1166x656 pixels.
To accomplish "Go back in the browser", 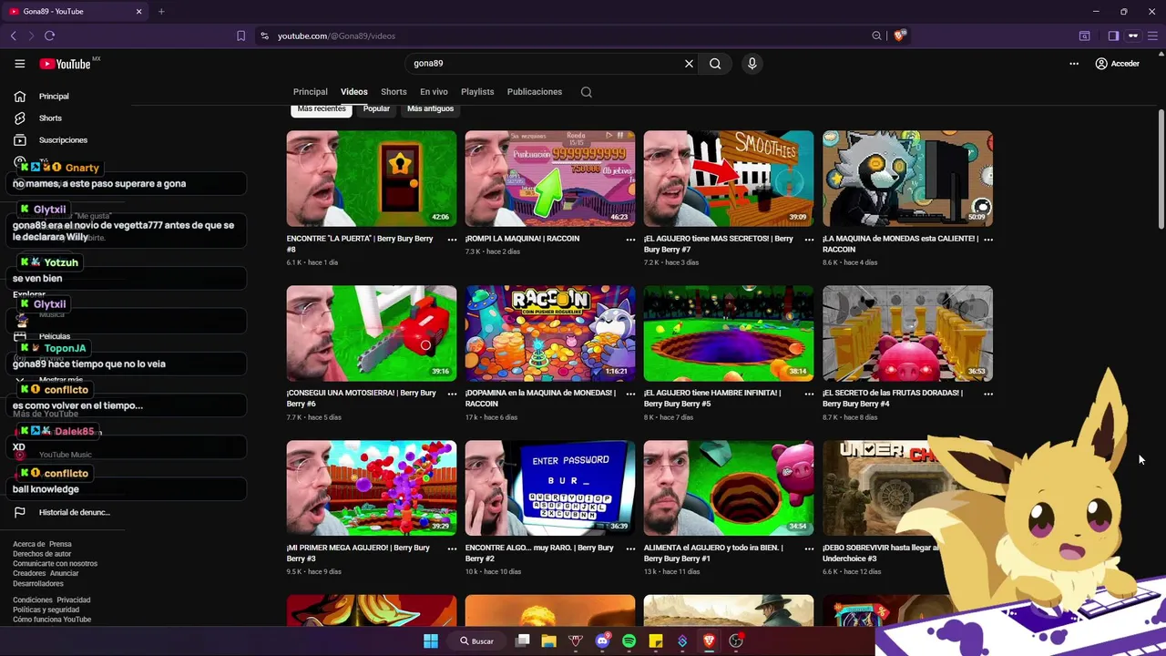I will [x=14, y=36].
